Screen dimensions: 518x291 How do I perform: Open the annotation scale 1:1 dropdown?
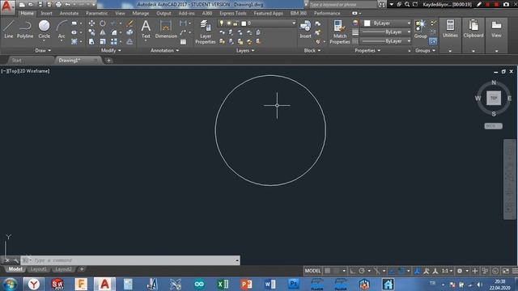click(447, 271)
